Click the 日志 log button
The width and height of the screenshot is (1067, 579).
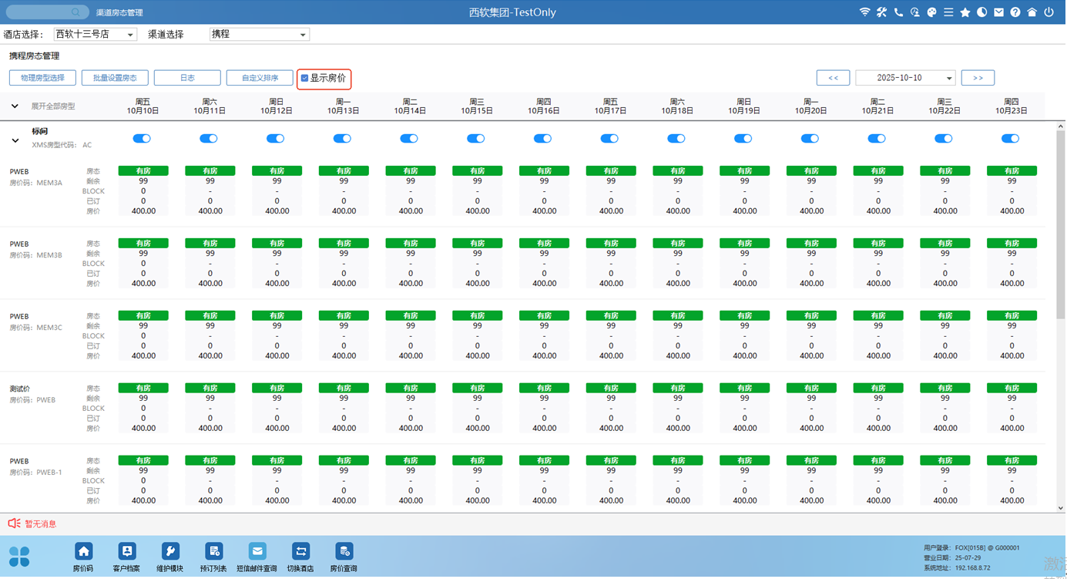187,78
